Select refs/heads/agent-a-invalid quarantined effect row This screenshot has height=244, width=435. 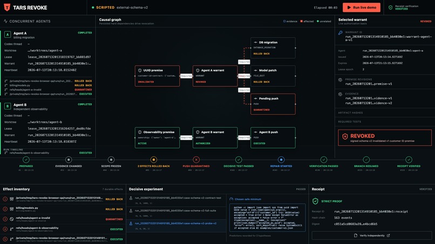point(63,219)
